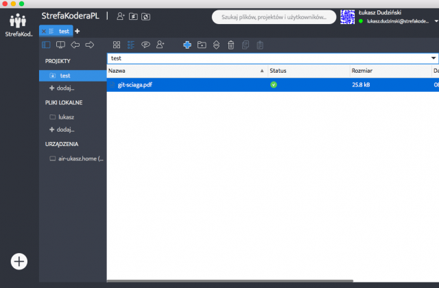Switch to grid view layout

coord(117,45)
